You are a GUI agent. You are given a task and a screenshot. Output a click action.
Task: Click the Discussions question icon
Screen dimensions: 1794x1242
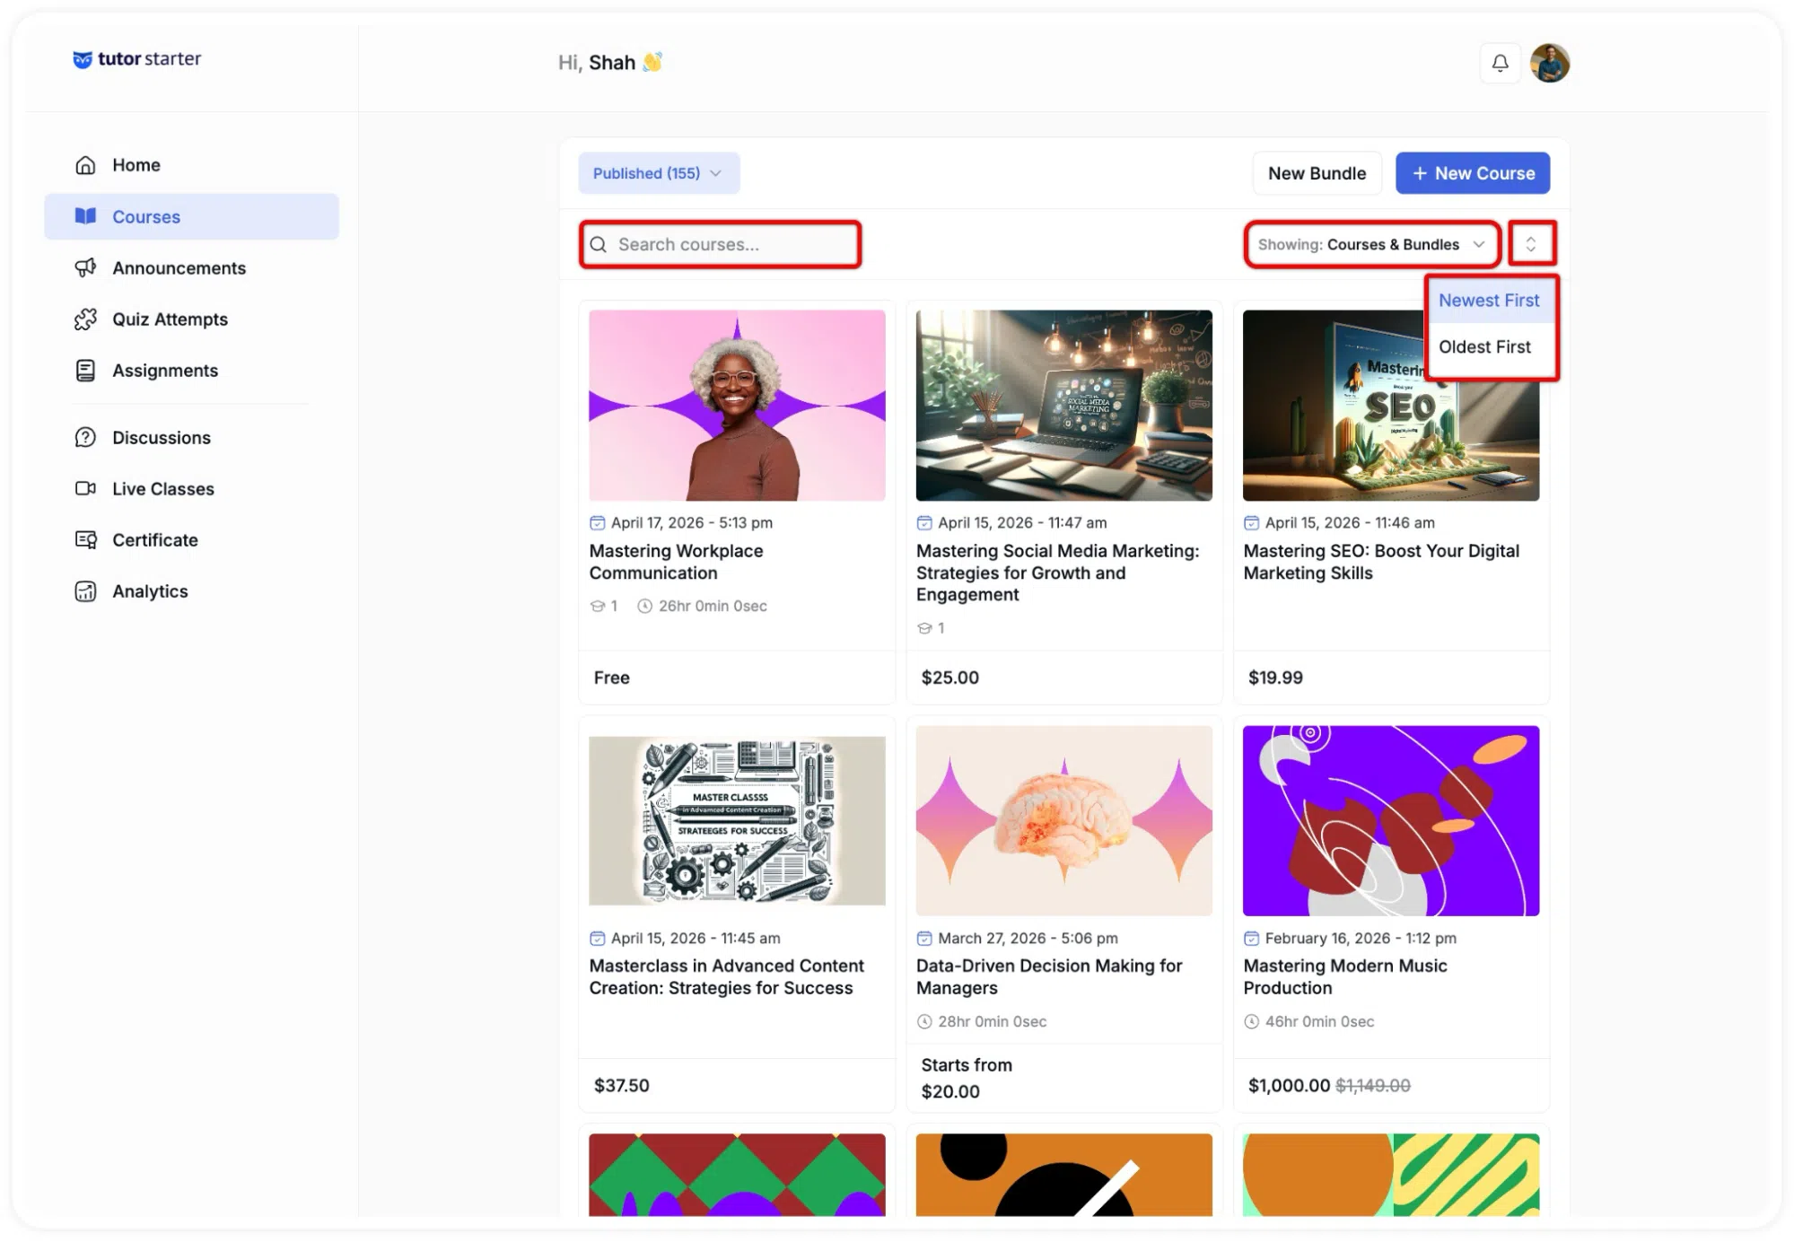(85, 437)
